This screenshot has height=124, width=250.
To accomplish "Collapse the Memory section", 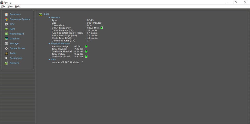I will coord(49,17).
